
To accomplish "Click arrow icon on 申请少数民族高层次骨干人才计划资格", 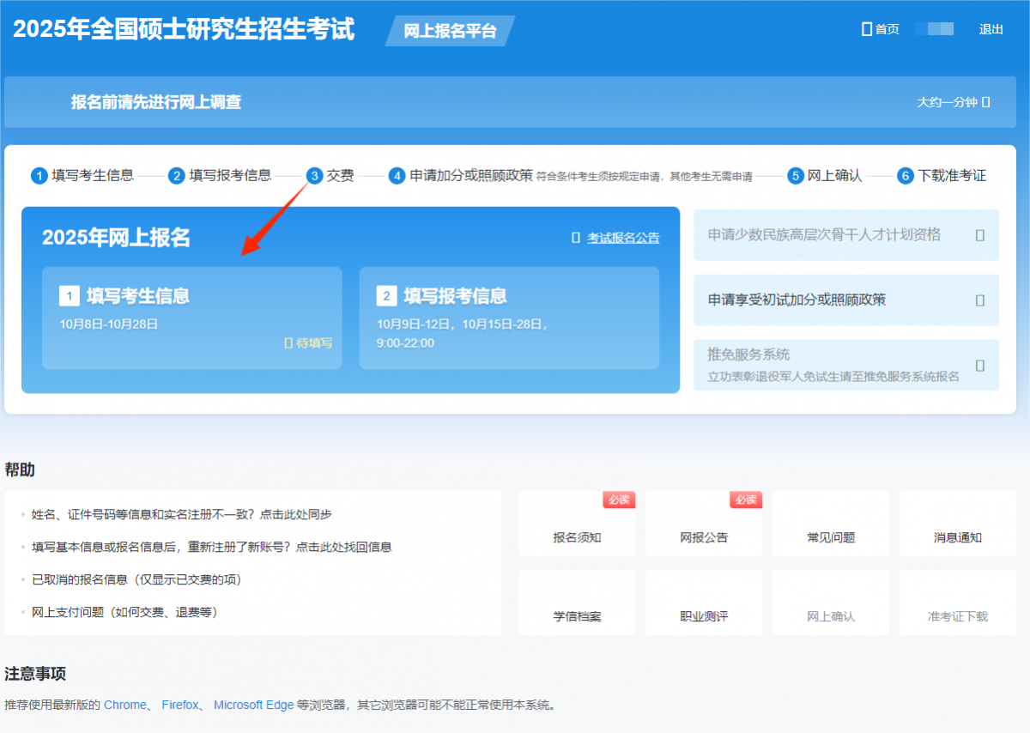I will coord(979,235).
